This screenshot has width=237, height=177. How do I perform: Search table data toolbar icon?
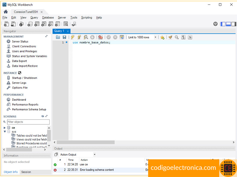(66, 24)
